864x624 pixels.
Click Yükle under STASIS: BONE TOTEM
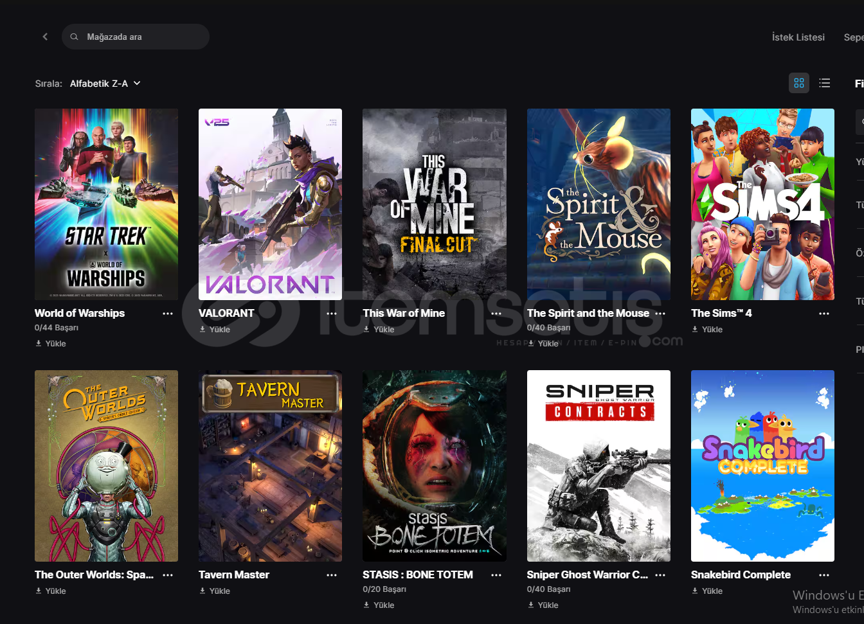click(x=379, y=605)
